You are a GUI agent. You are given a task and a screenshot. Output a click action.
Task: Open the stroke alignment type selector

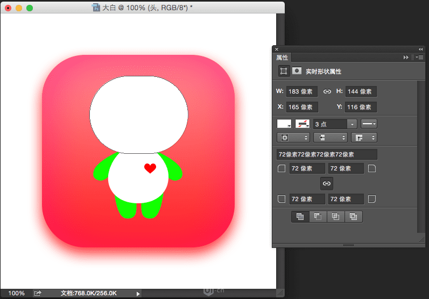293,138
